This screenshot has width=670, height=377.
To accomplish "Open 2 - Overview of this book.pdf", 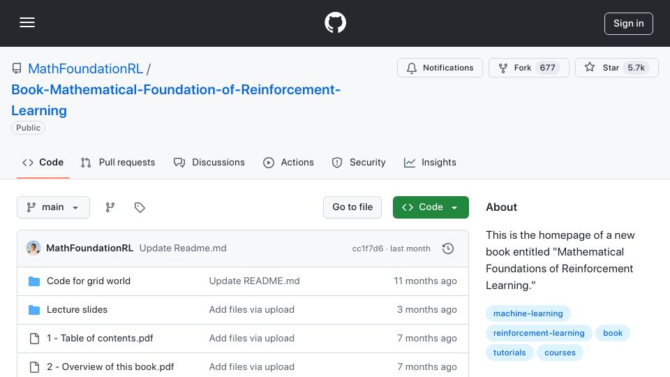I will [110, 367].
